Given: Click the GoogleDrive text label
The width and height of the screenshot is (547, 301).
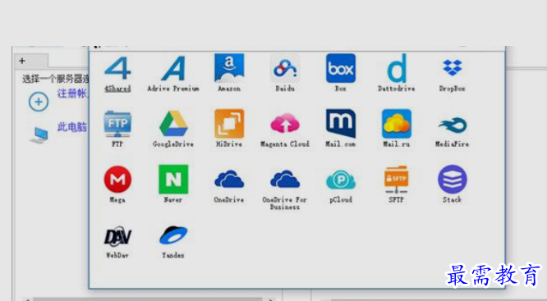Looking at the screenshot, I should click(173, 144).
